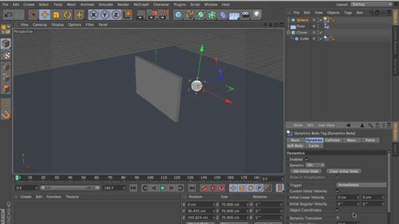399x224 pixels.
Task: Switch to the Soft Body tab
Action: tap(295, 146)
